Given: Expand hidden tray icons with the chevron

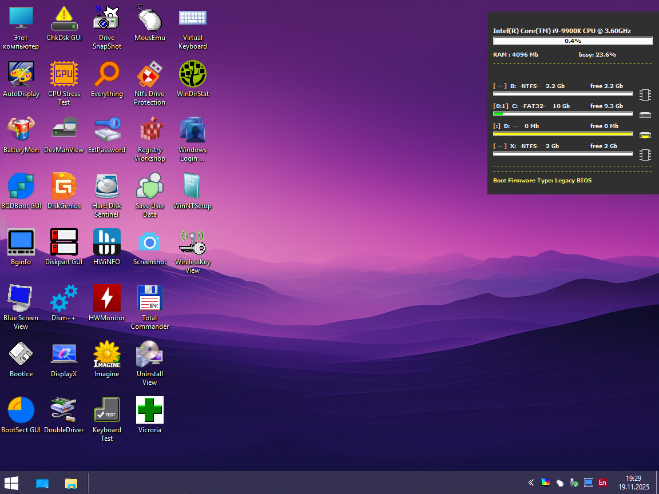Looking at the screenshot, I should click(x=531, y=483).
